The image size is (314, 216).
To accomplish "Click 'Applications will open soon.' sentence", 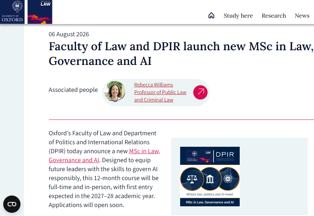I will click(86, 205).
